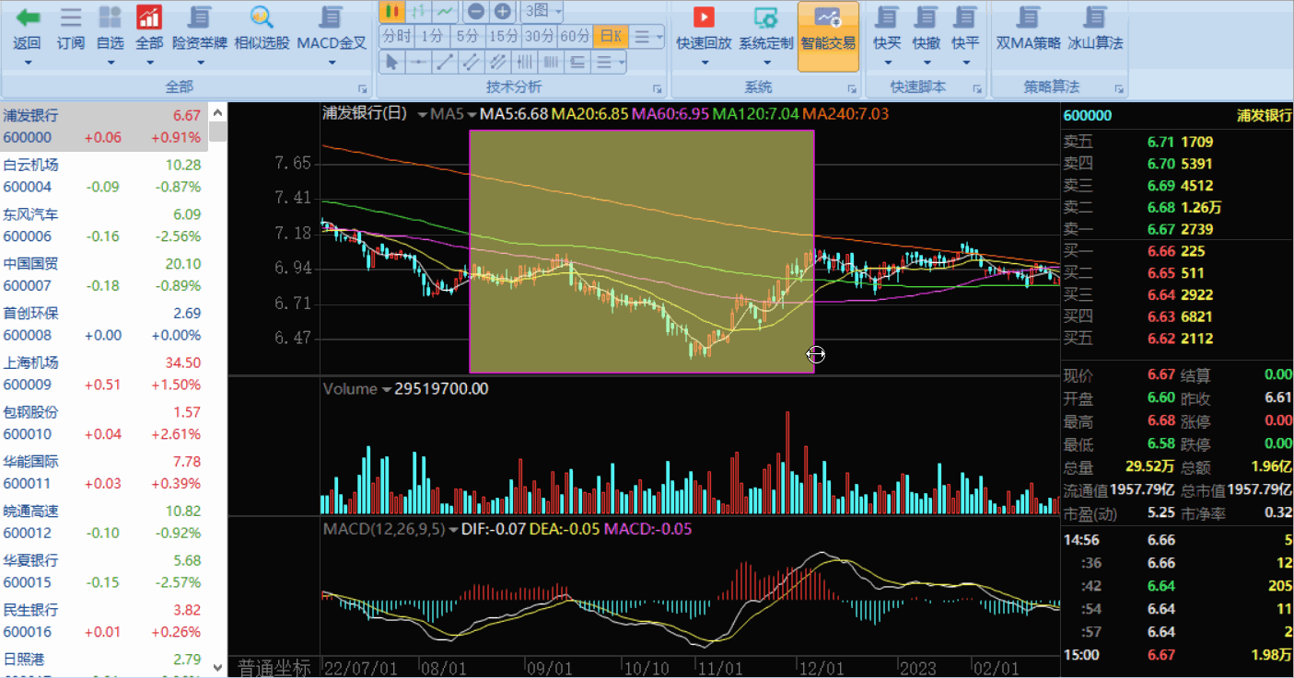
Task: Expand the 自选 dropdown arrow
Action: click(x=111, y=63)
